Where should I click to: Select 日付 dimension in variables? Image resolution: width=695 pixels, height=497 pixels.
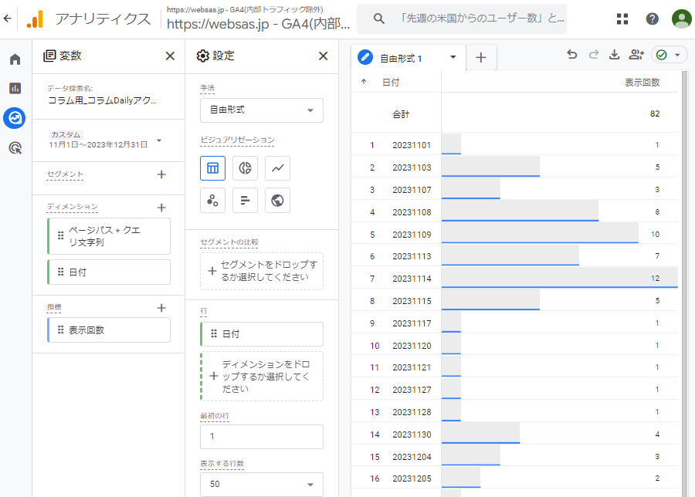(x=109, y=272)
